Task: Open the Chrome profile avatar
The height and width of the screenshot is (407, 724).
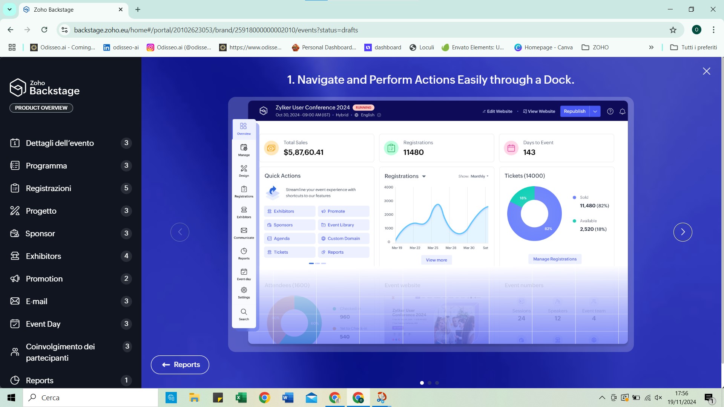Action: pyautogui.click(x=696, y=30)
